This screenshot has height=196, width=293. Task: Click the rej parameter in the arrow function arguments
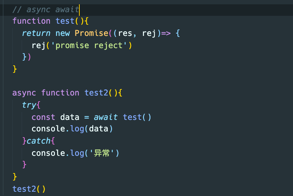pos(149,33)
